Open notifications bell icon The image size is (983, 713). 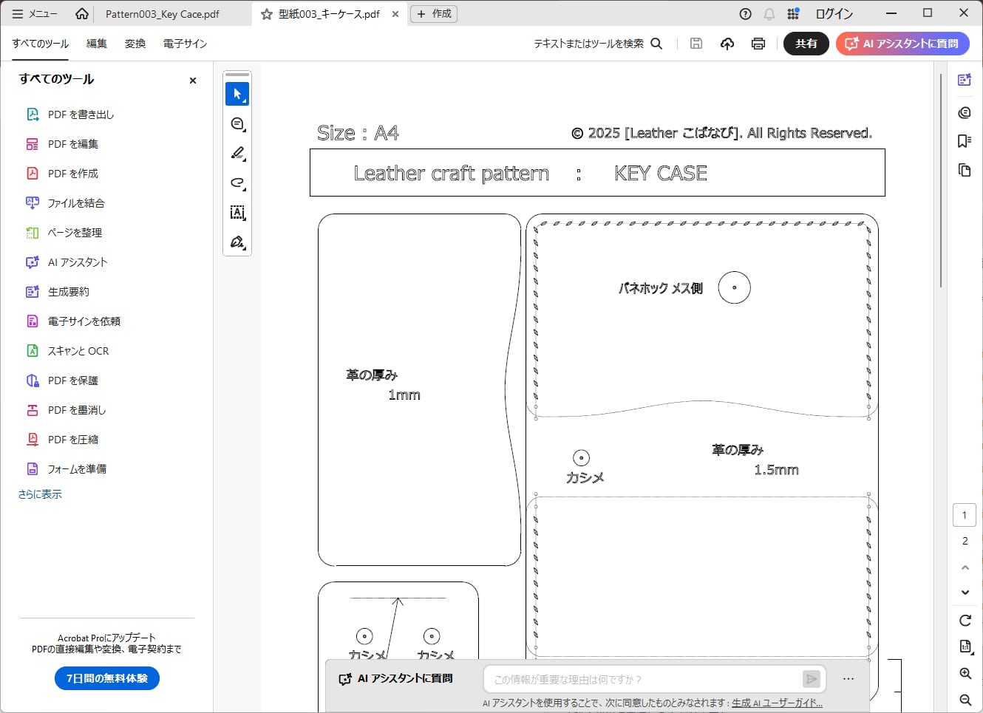pyautogui.click(x=769, y=14)
